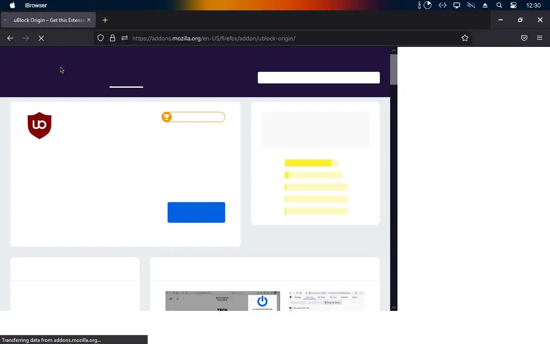Screen dimensions: 550x344
Task: Open the filter lists settings screenshot thumbnail
Action: pyautogui.click(x=327, y=301)
